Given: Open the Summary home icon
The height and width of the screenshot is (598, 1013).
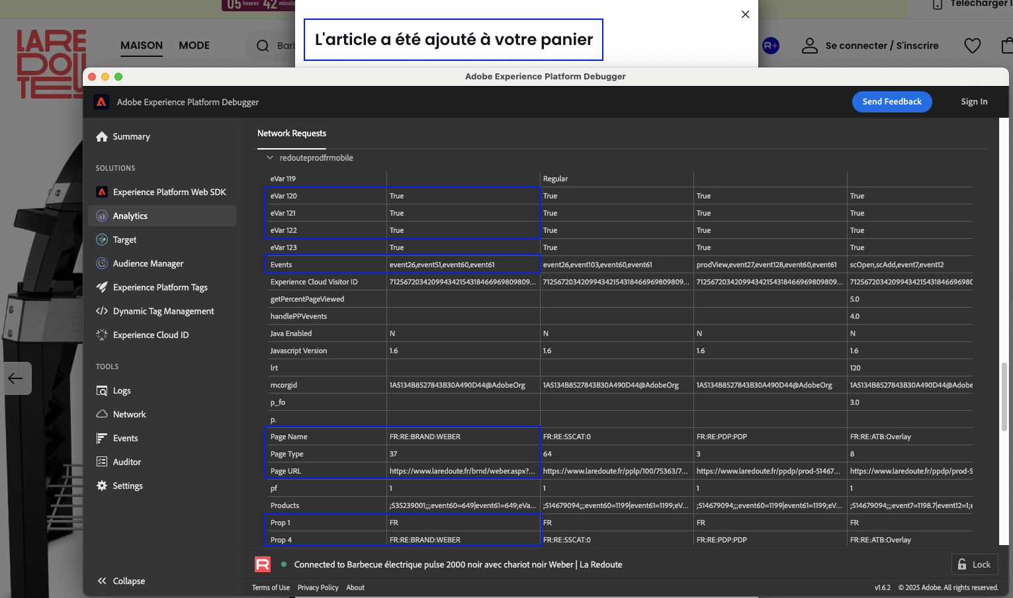Looking at the screenshot, I should point(102,137).
